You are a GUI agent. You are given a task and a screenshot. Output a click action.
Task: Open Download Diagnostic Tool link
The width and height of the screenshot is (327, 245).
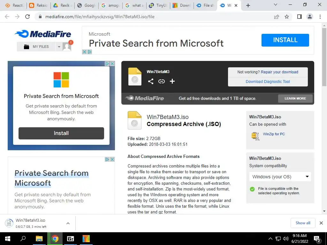click(268, 82)
